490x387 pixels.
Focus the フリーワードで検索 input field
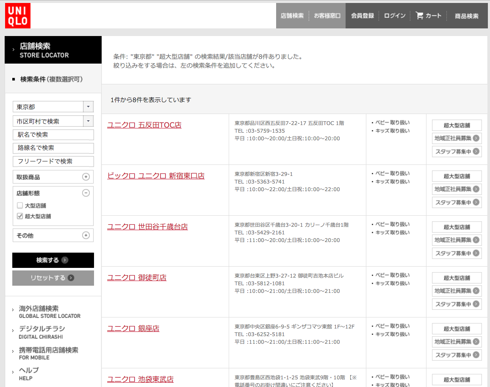[x=53, y=161]
